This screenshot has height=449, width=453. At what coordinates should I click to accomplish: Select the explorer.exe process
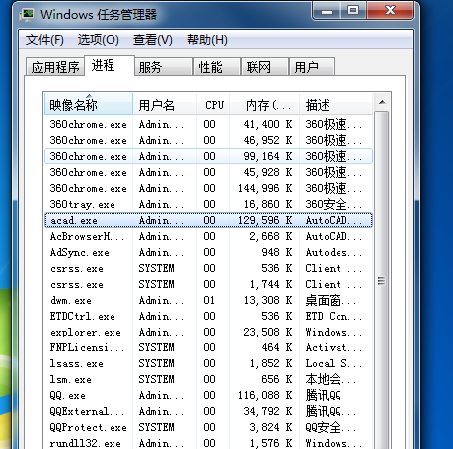tap(208, 332)
